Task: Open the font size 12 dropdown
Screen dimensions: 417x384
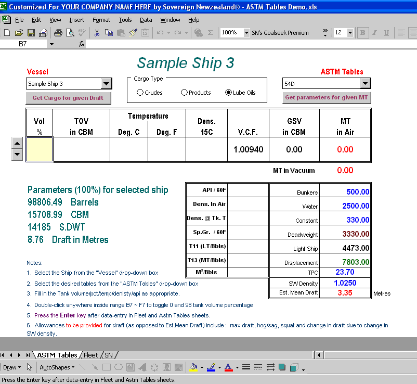Action: (350, 33)
